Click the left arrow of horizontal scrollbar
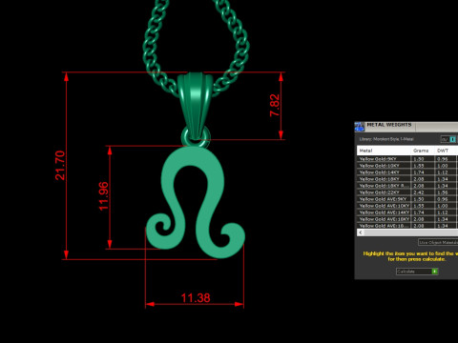 pos(361,232)
